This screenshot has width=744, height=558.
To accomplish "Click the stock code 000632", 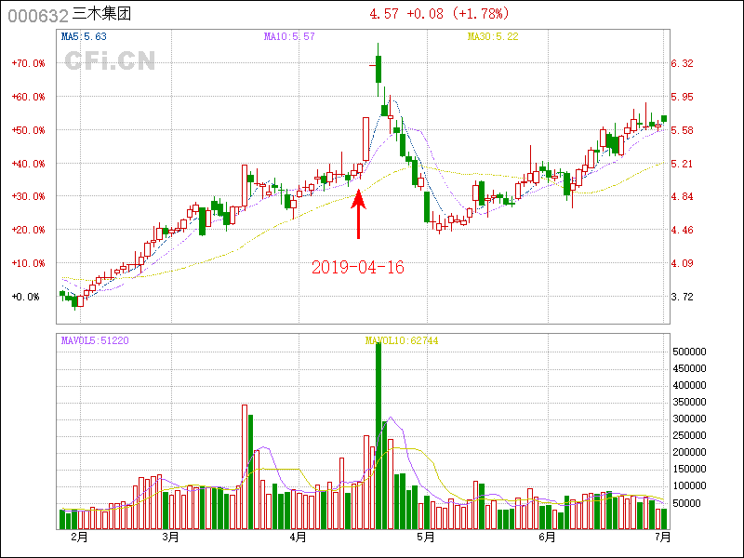I will tap(37, 15).
